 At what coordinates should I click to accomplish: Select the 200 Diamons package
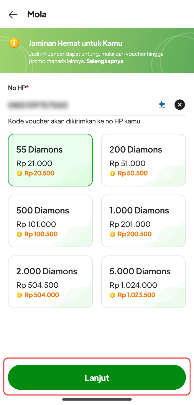coord(144,160)
